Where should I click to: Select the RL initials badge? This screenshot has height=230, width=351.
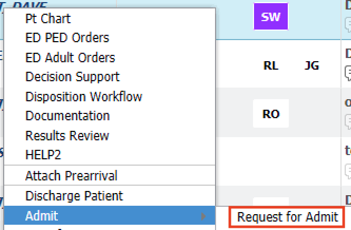click(270, 66)
